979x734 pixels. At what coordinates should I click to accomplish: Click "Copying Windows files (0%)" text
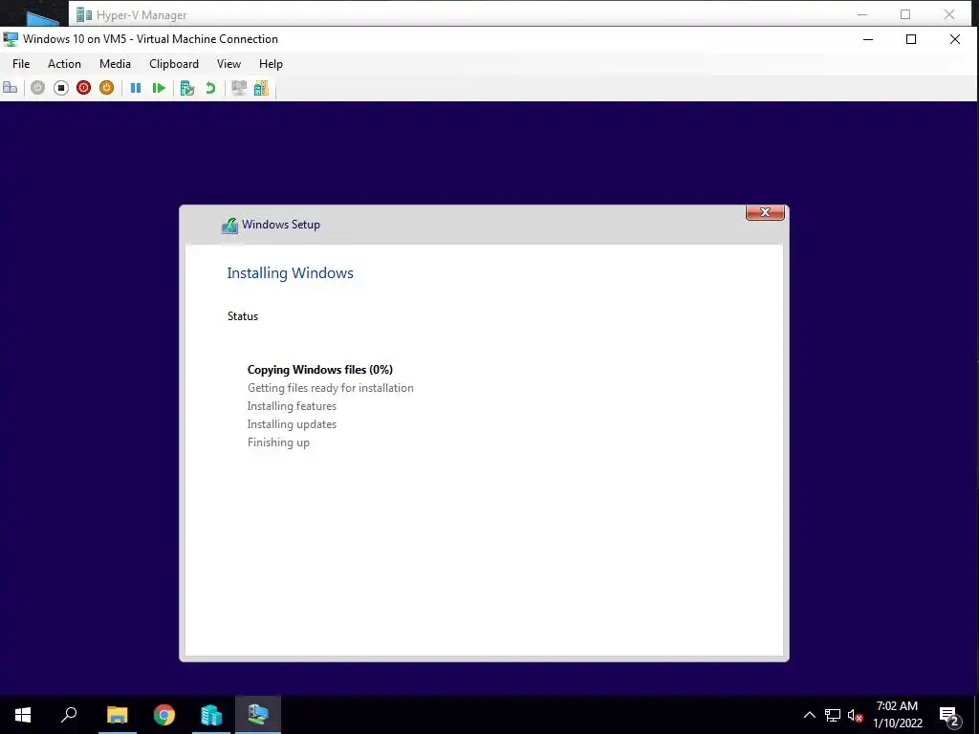pos(320,370)
